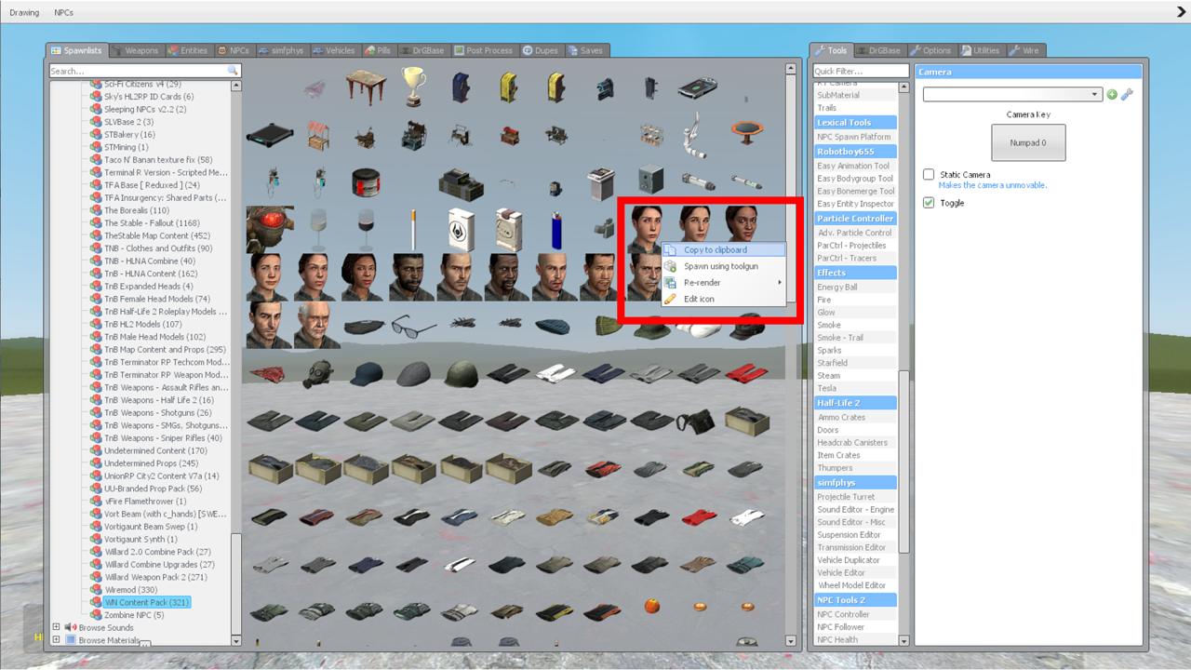Click the arrow at the top bar's right end
This screenshot has width=1191, height=670.
point(1182,12)
